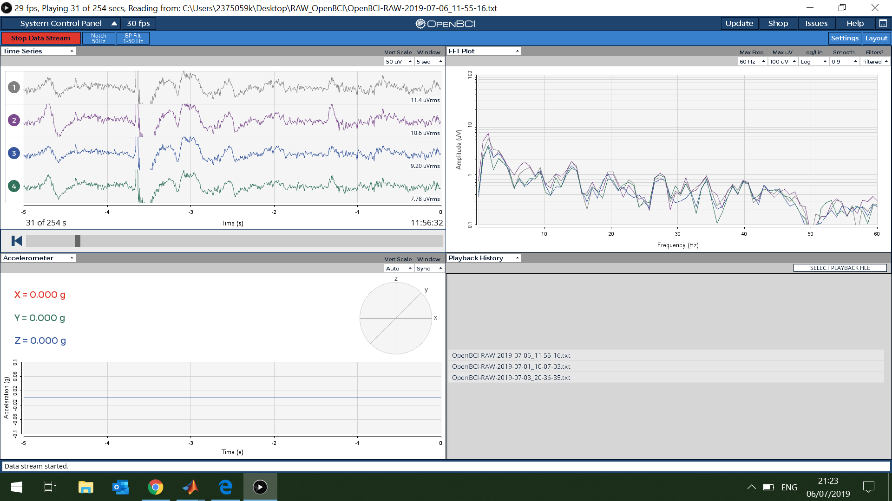The image size is (892, 501).
Task: Open File Explorer from the taskbar
Action: click(86, 487)
